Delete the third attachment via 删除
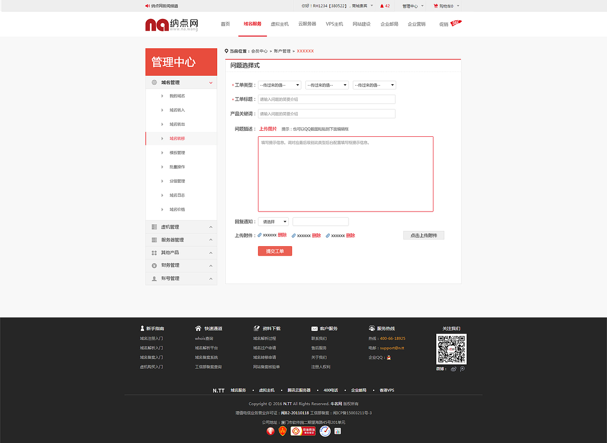607x443 pixels. click(x=350, y=235)
